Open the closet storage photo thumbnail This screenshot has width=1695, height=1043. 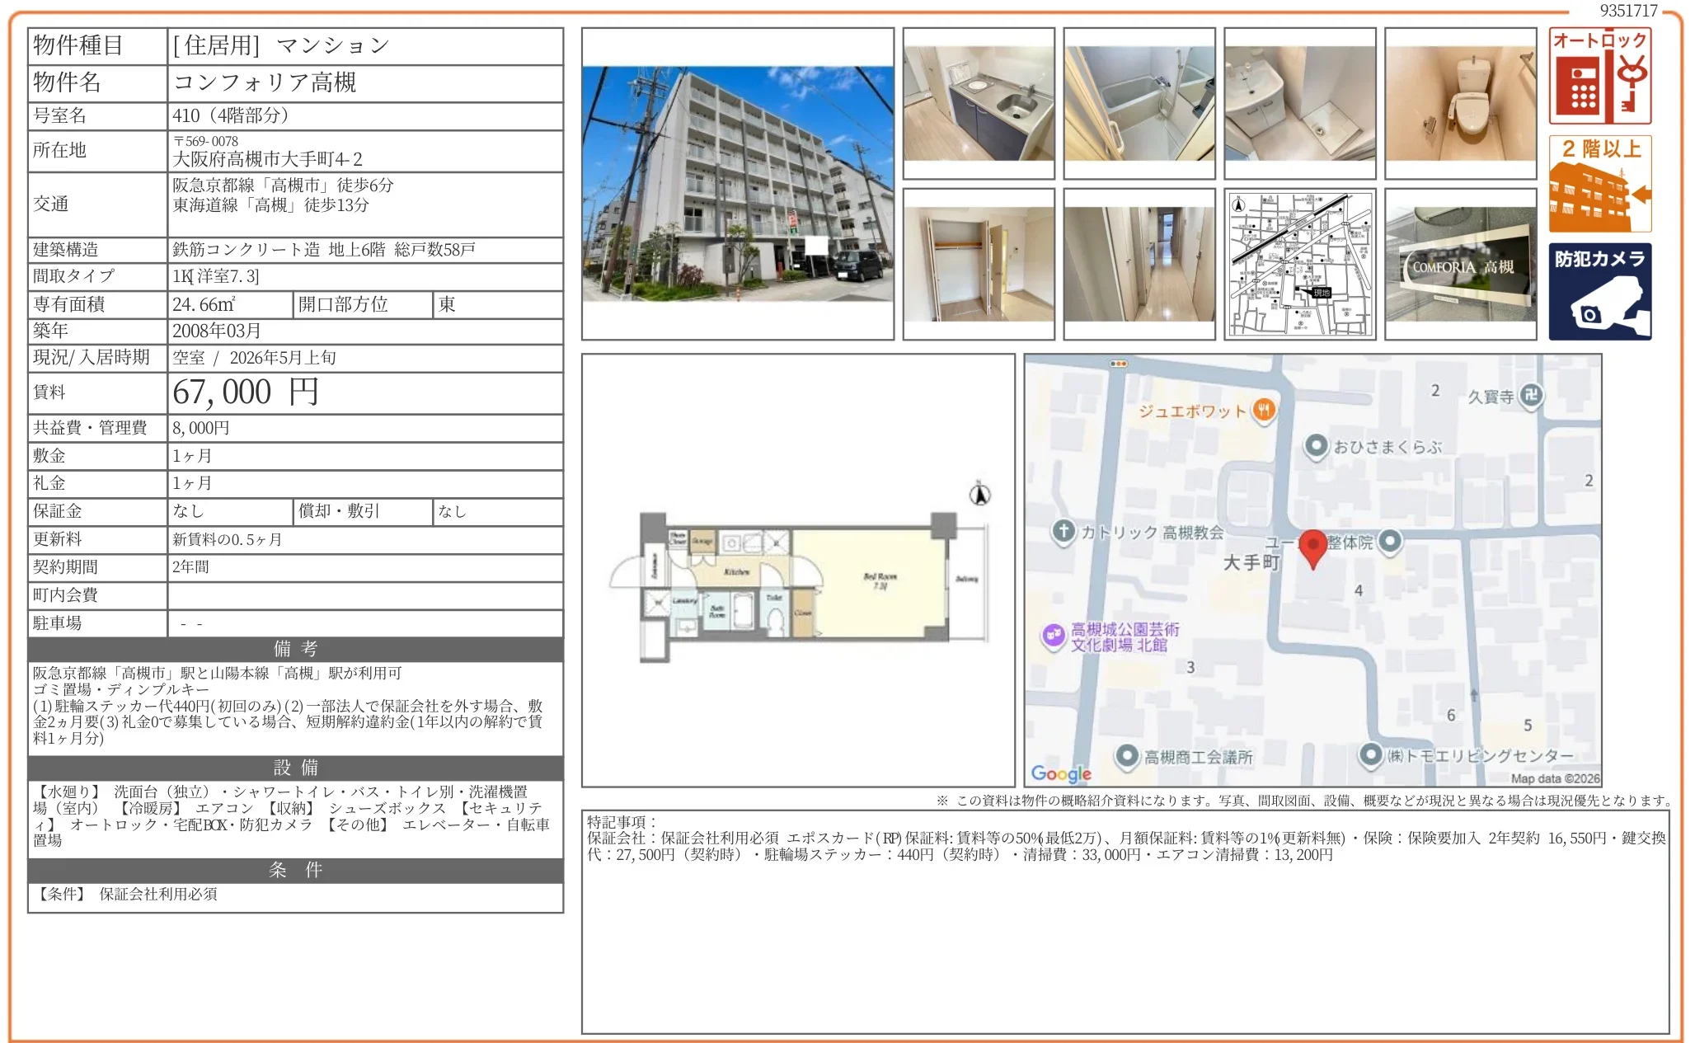click(979, 264)
